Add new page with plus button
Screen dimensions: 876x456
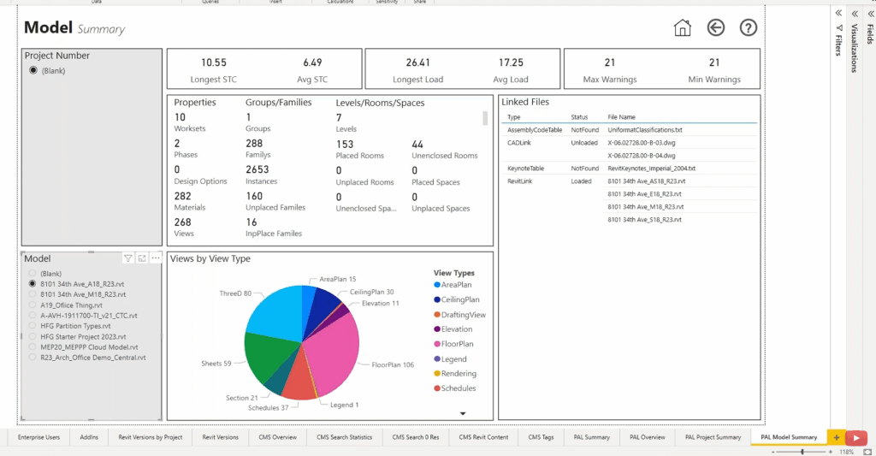[837, 437]
